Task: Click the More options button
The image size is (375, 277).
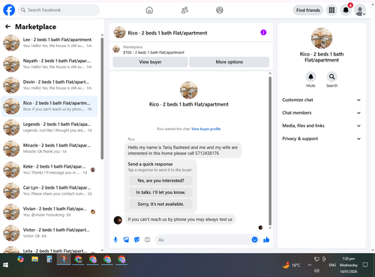Action: pyautogui.click(x=229, y=62)
